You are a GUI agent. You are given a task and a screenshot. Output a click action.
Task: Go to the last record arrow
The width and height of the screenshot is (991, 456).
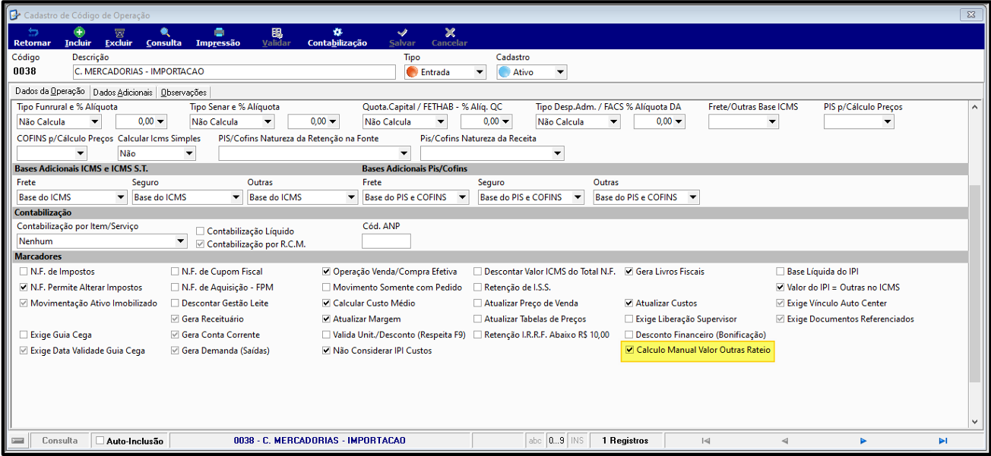[x=943, y=440]
